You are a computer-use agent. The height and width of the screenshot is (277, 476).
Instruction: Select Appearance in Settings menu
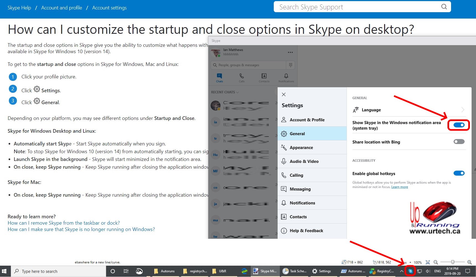301,148
